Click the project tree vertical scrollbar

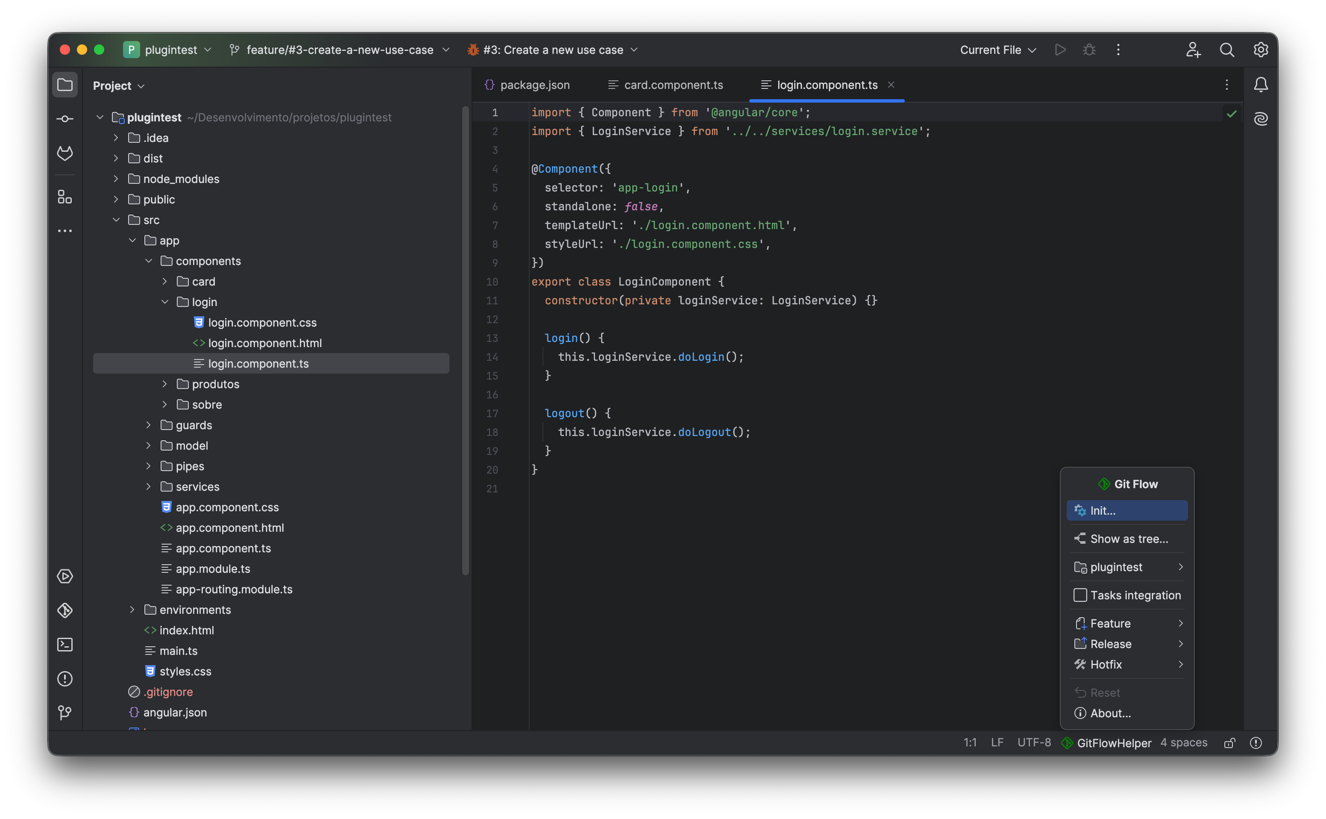click(465, 341)
